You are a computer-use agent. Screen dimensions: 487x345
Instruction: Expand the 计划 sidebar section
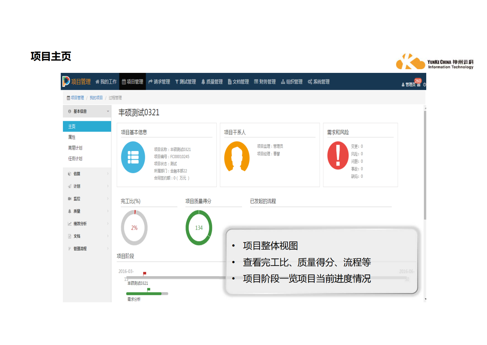click(x=87, y=186)
